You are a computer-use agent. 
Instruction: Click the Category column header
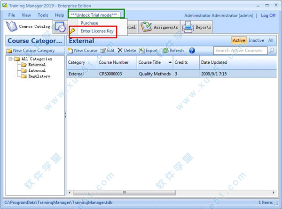tap(82, 62)
